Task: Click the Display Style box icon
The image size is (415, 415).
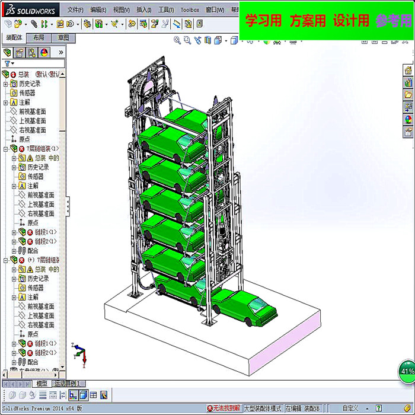Action: click(x=234, y=40)
